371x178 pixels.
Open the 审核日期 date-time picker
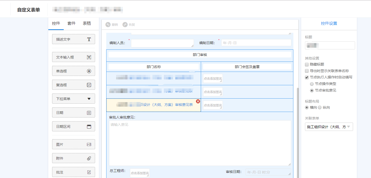268,172
